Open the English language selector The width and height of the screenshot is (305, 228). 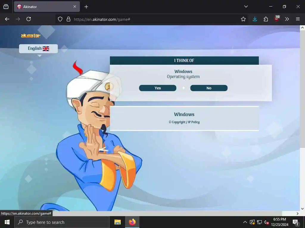coord(38,48)
